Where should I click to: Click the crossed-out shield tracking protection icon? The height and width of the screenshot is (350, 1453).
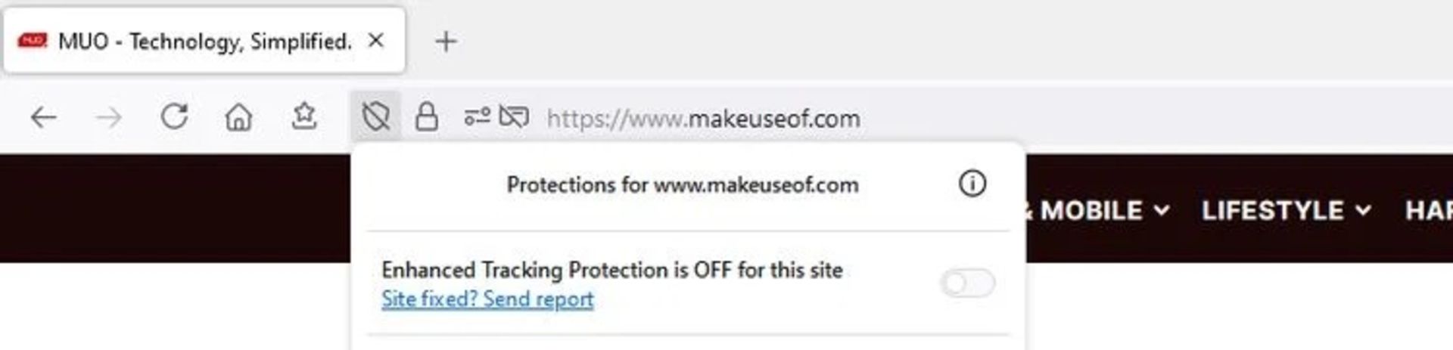(x=375, y=117)
